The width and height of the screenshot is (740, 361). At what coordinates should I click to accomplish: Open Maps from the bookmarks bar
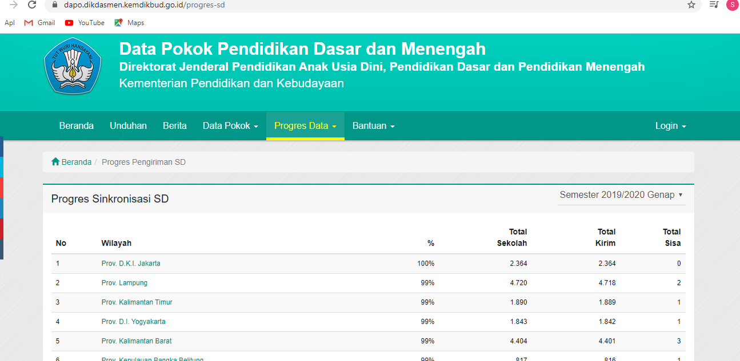[129, 23]
